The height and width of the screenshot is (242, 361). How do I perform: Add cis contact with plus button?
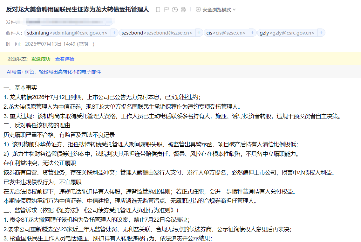pos(252,33)
